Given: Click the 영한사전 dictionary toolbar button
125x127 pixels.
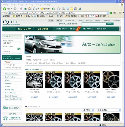Looking at the screenshot, I should click(90, 16).
